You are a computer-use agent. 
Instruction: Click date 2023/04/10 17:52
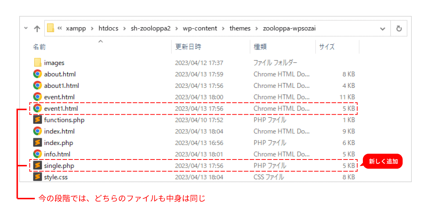click(199, 120)
